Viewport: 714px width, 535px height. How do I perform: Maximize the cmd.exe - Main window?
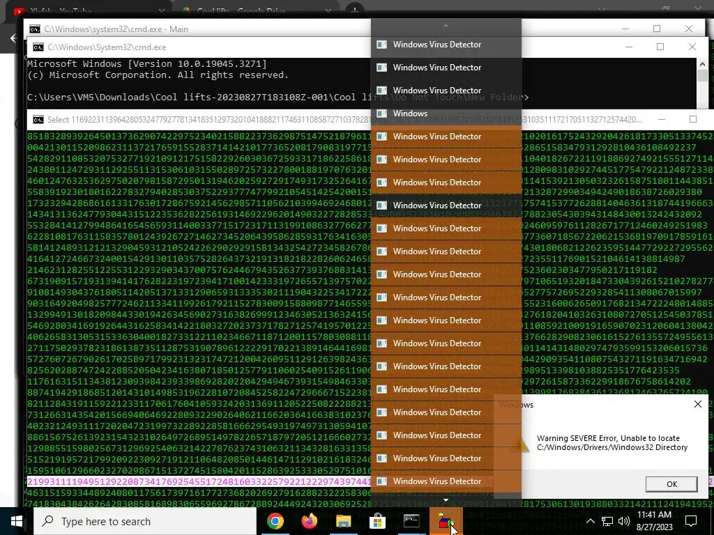coord(657,29)
